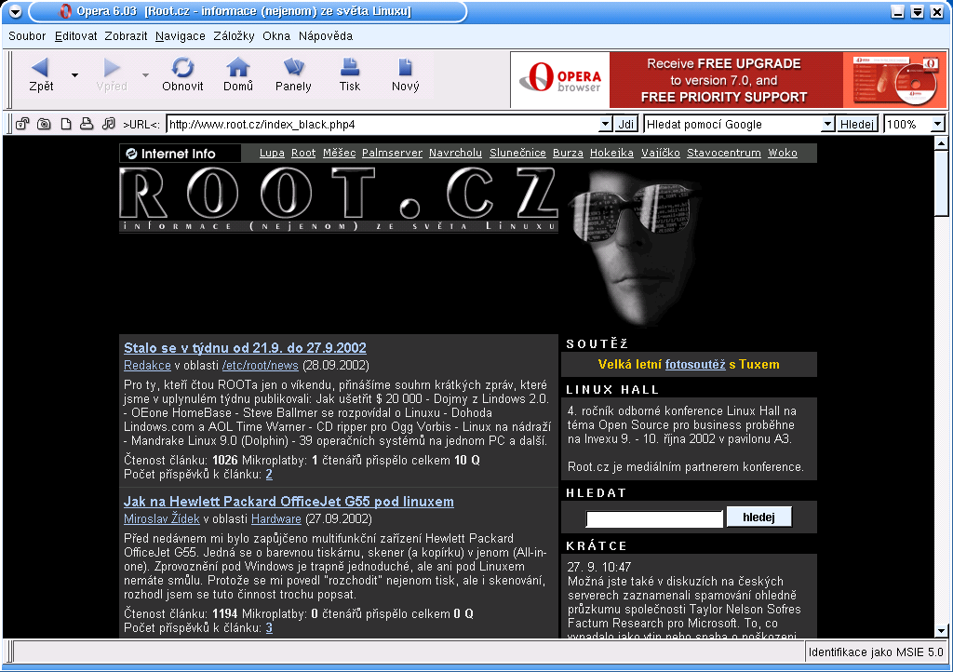This screenshot has width=953, height=672.
Task: Toggle image loading with the camera icon
Action: click(44, 124)
